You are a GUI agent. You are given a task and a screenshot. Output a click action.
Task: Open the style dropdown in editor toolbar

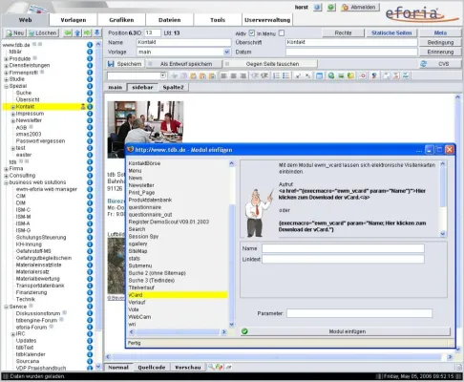tap(163, 75)
